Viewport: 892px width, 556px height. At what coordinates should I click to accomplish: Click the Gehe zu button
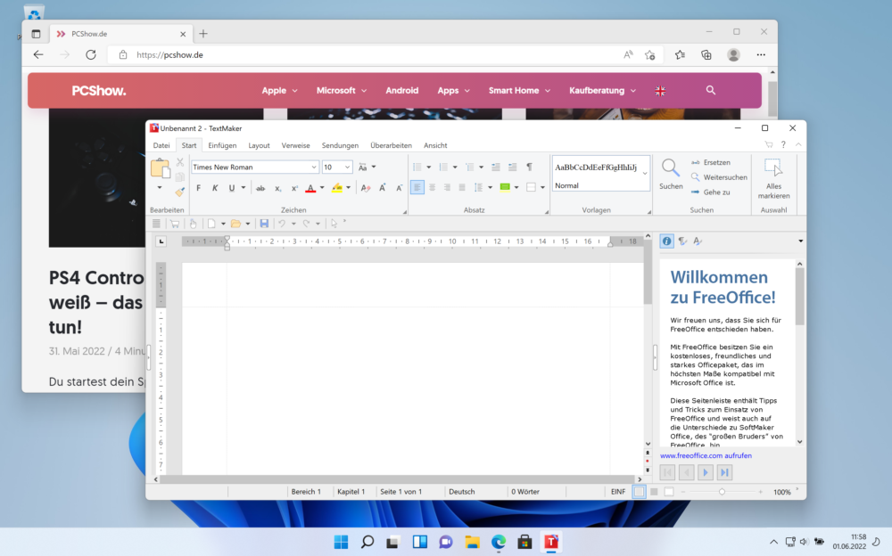click(711, 192)
